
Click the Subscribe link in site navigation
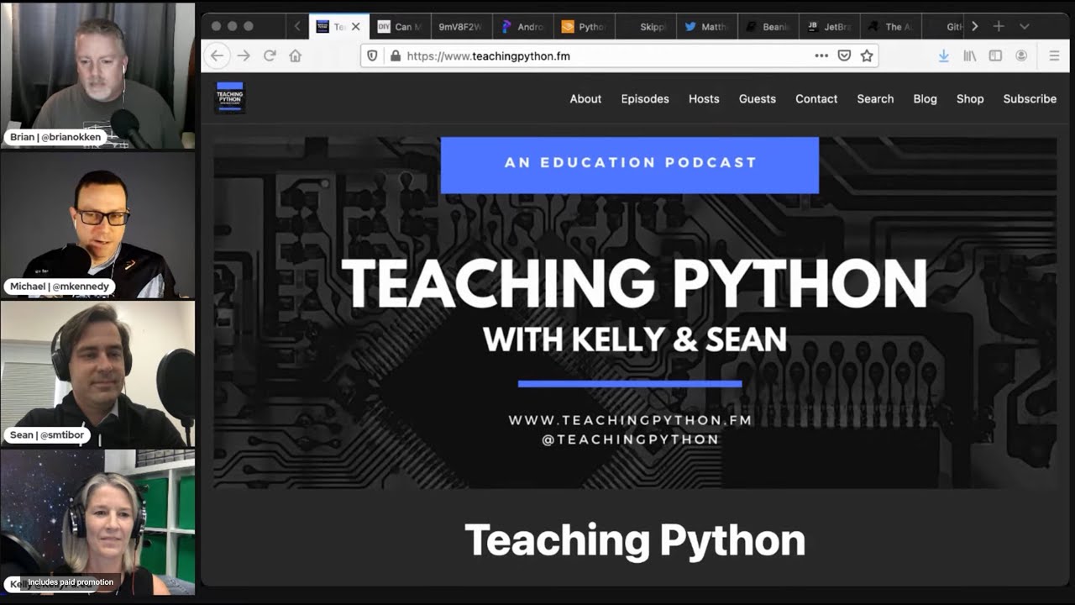click(1030, 99)
